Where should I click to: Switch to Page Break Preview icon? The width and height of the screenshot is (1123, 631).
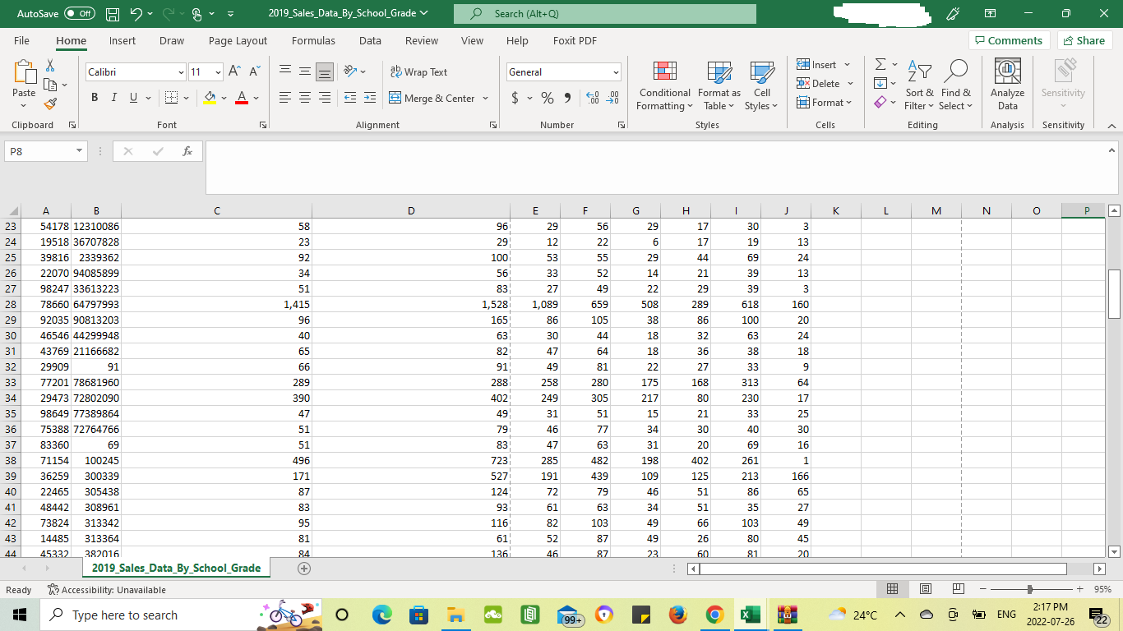click(x=958, y=589)
